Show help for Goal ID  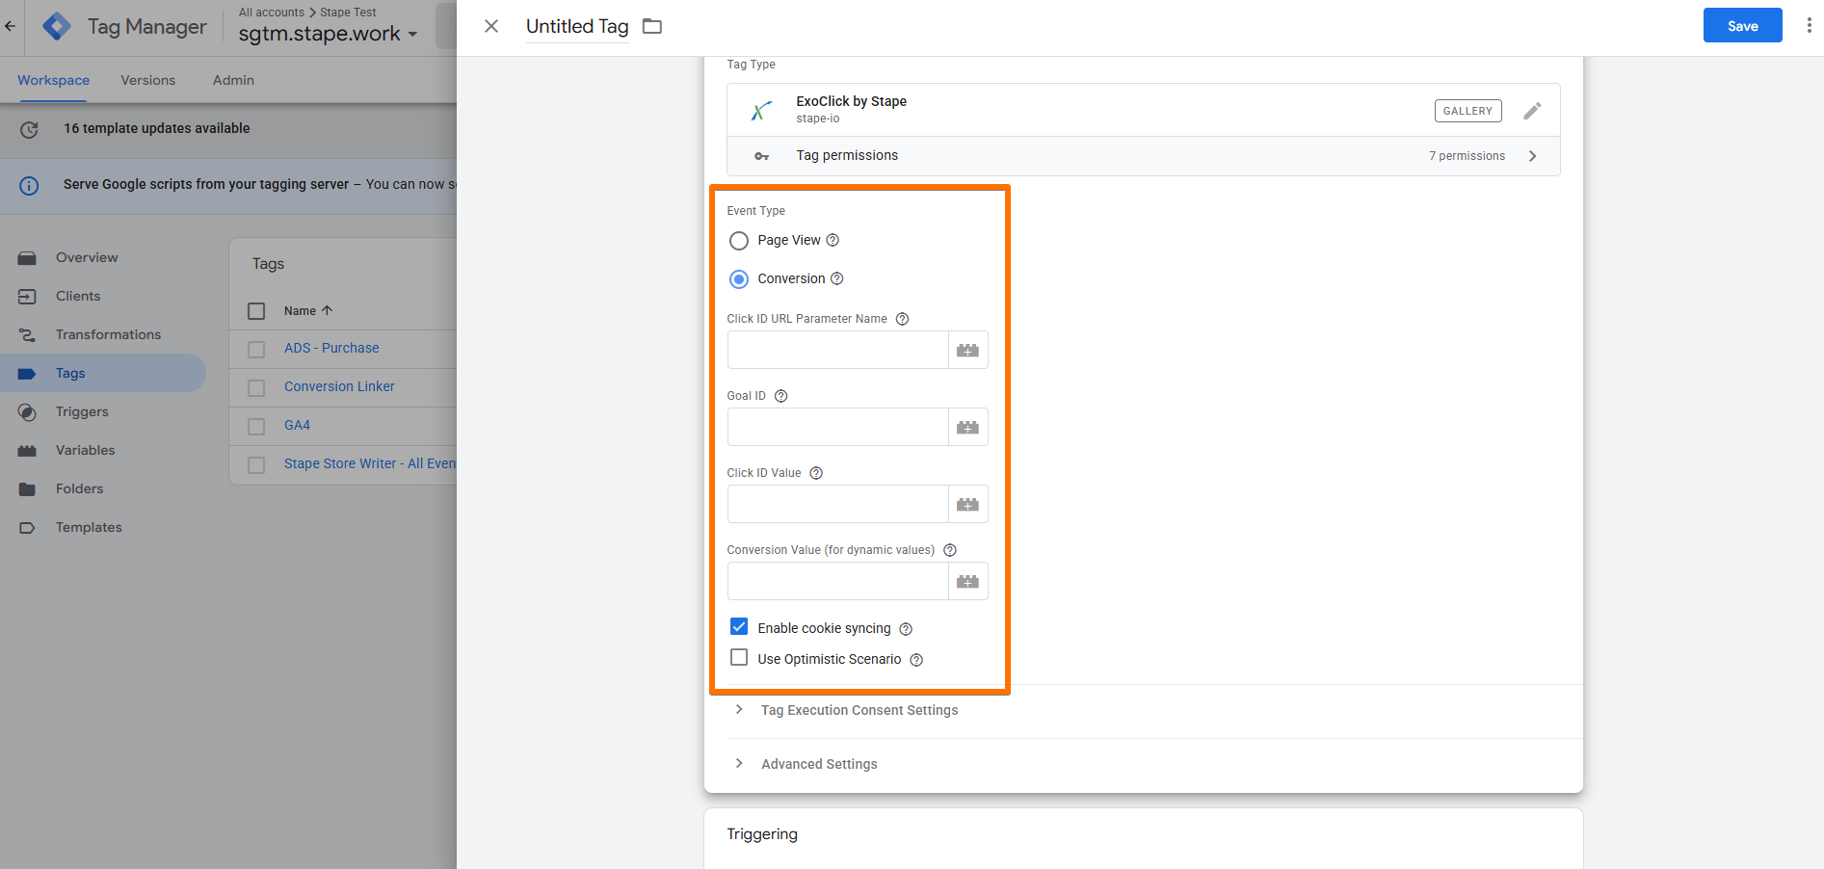(781, 396)
